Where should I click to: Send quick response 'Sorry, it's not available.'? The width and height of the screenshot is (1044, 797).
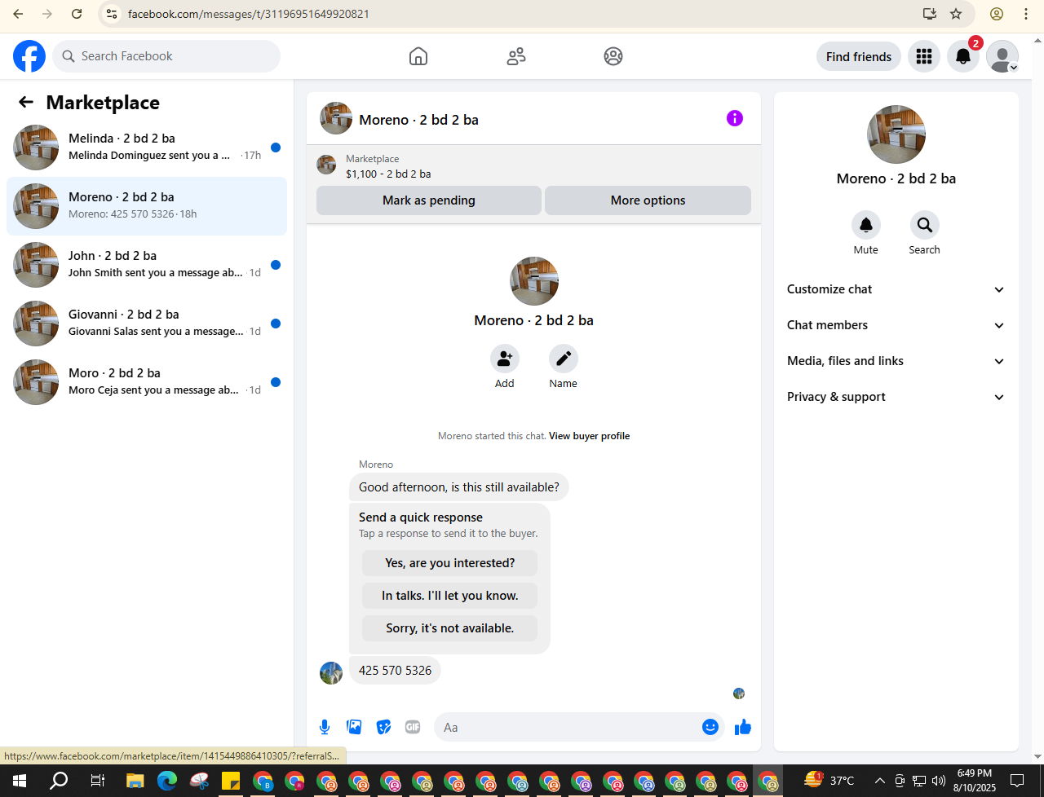point(449,628)
